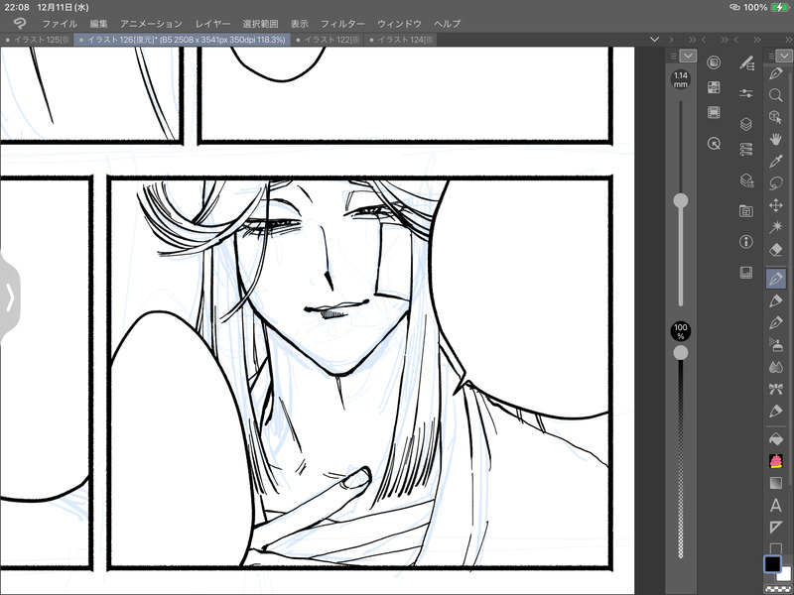
Task: Select the Text A tool
Action: 776,505
